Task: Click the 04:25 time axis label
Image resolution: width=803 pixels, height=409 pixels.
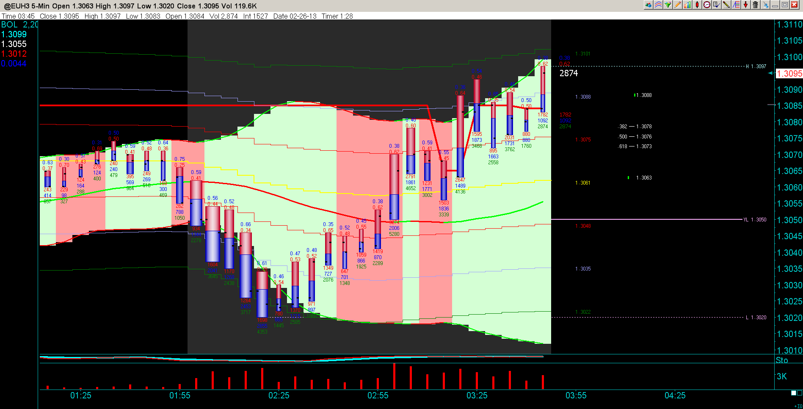Action: click(675, 395)
